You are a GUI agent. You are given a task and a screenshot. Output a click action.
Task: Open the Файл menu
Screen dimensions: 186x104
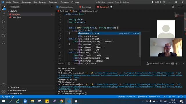click(x=8, y=2)
